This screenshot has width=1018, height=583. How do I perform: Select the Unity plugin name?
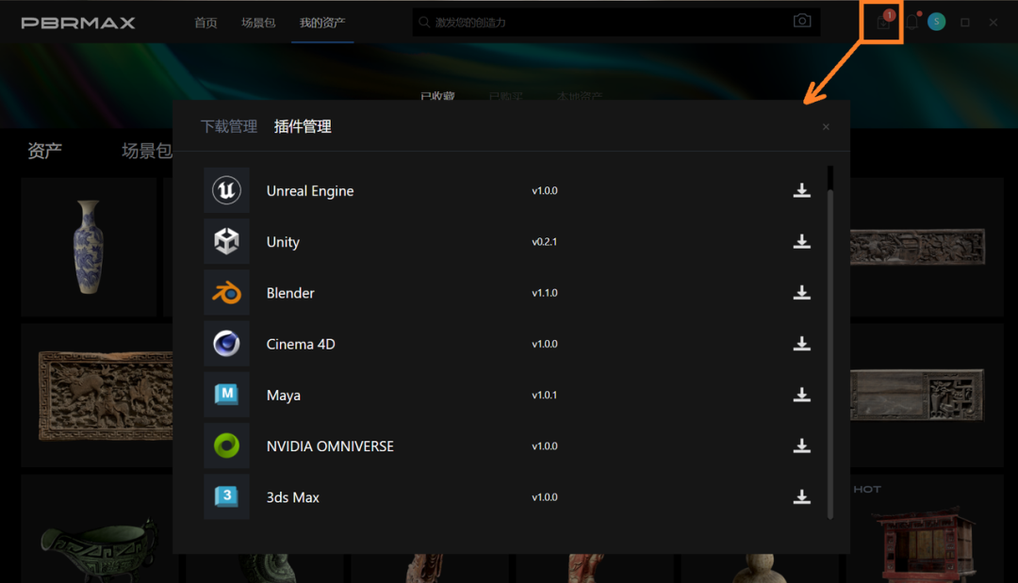pyautogui.click(x=283, y=242)
